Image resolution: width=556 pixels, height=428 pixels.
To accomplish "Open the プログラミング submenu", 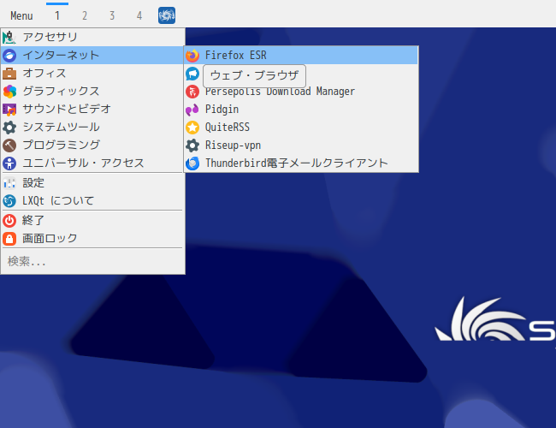I will [x=93, y=146].
